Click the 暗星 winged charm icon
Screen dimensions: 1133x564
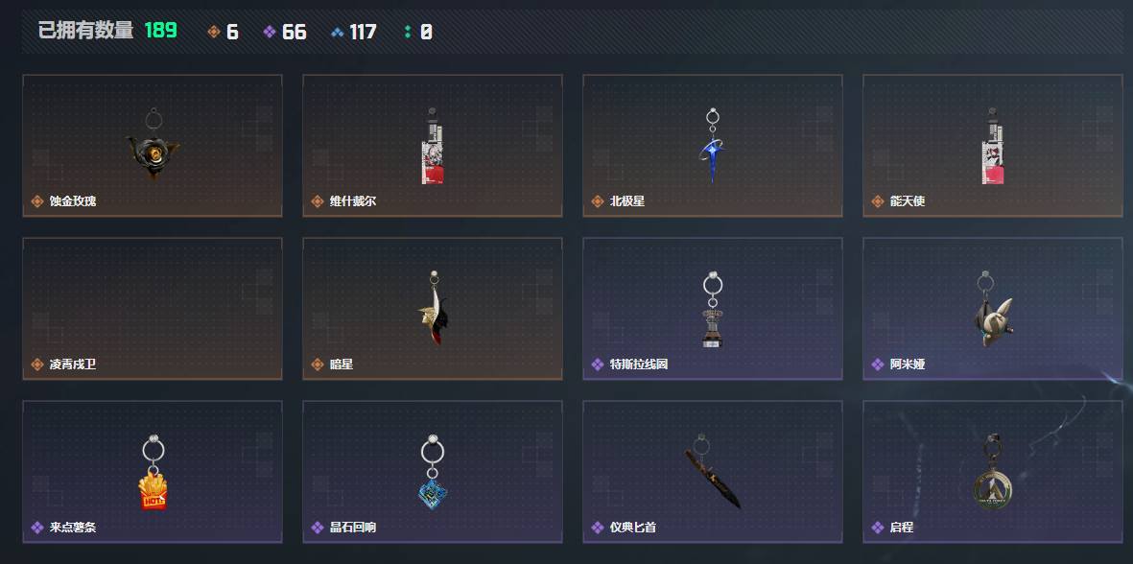tap(432, 308)
